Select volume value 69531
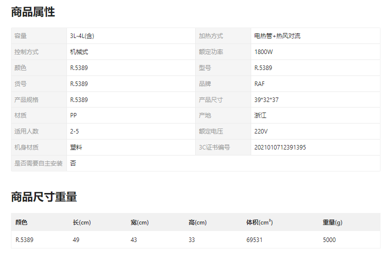The width and height of the screenshot is (389, 257). click(x=254, y=240)
